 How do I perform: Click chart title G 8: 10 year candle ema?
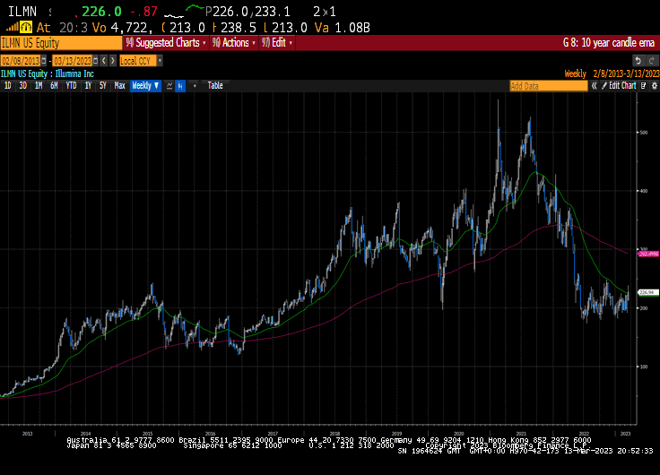(x=609, y=43)
